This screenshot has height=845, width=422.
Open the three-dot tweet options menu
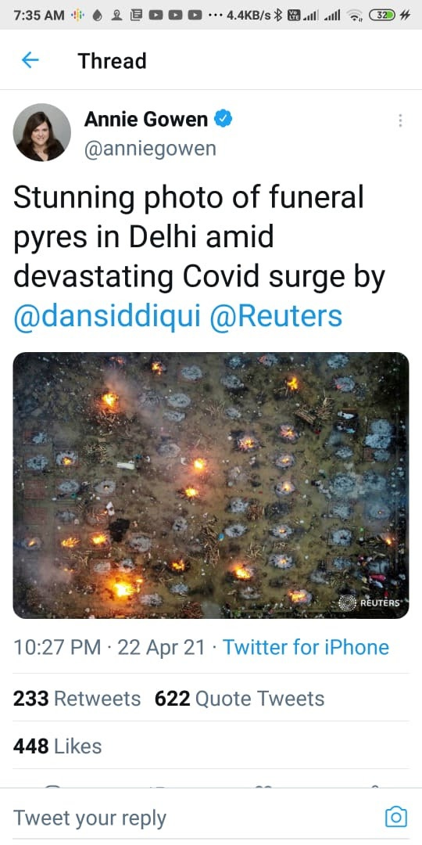point(400,120)
